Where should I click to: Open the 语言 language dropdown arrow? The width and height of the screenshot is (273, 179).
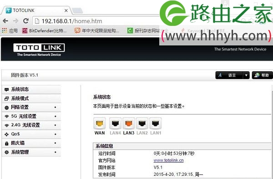(246, 75)
